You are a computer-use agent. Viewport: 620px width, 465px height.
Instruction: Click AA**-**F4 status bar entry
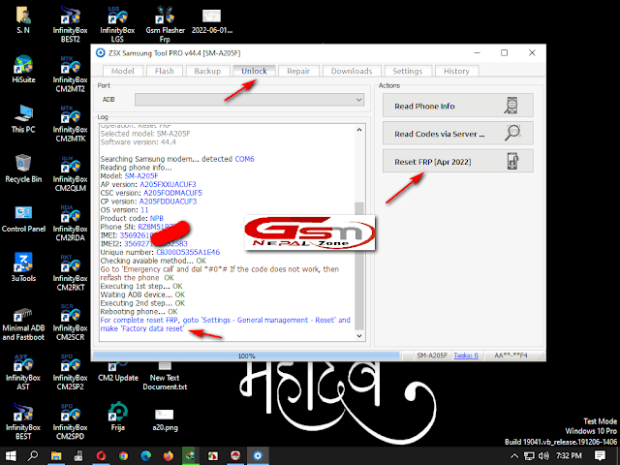(x=511, y=356)
